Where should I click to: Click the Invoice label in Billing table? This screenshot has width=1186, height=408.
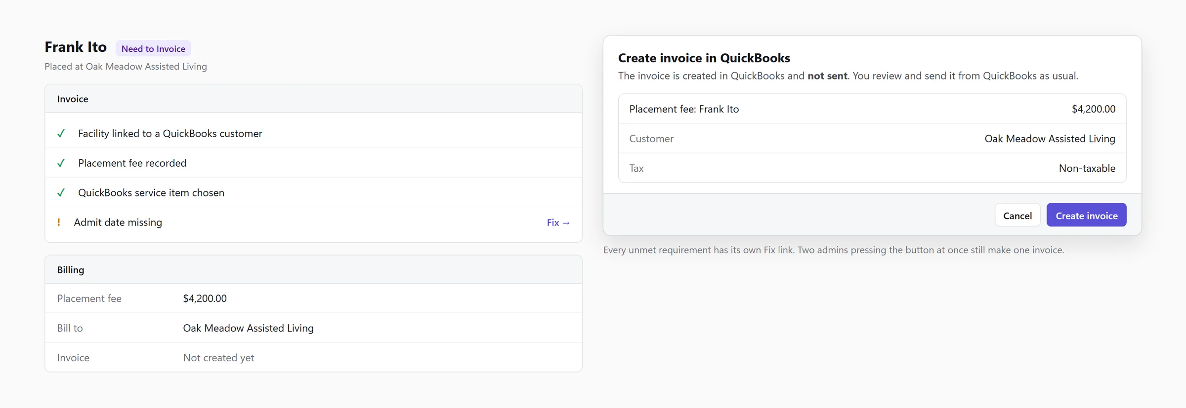coord(73,358)
